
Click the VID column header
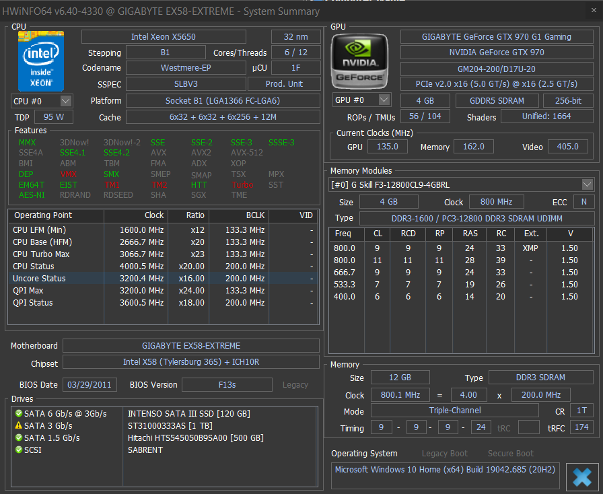pyautogui.click(x=293, y=215)
